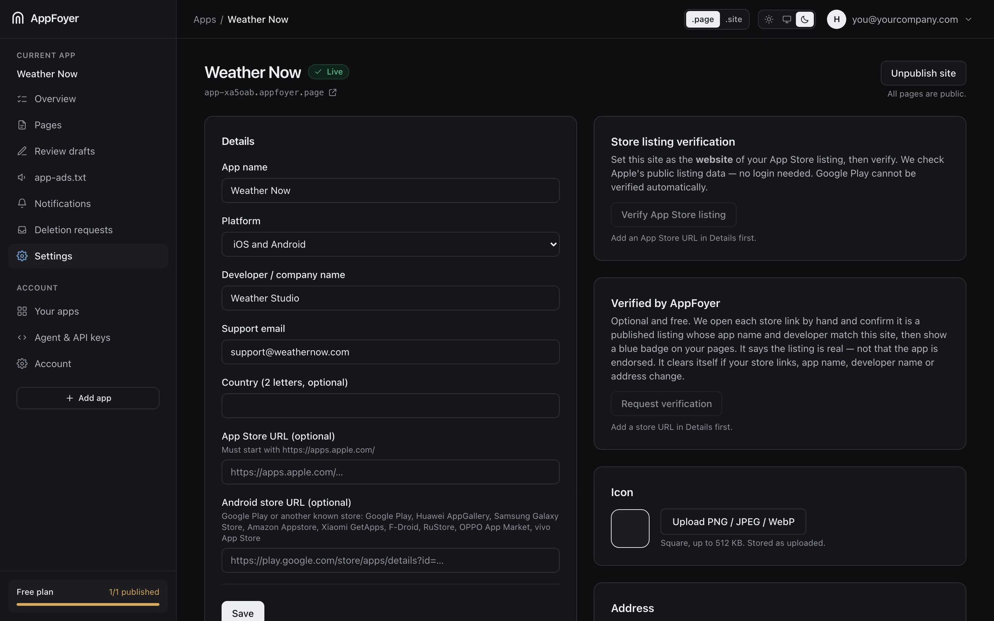Viewport: 994px width, 621px height.
Task: Click the Your apps grid icon
Action: click(22, 311)
